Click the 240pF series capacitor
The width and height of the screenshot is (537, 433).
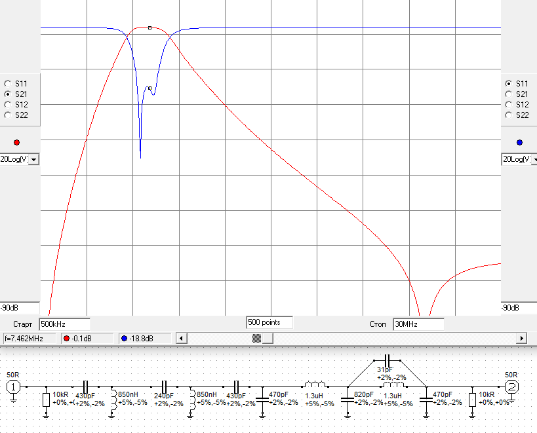[165, 386]
